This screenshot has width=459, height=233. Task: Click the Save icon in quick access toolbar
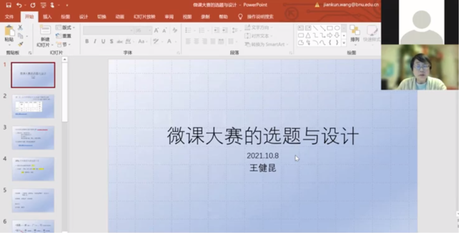9,5
